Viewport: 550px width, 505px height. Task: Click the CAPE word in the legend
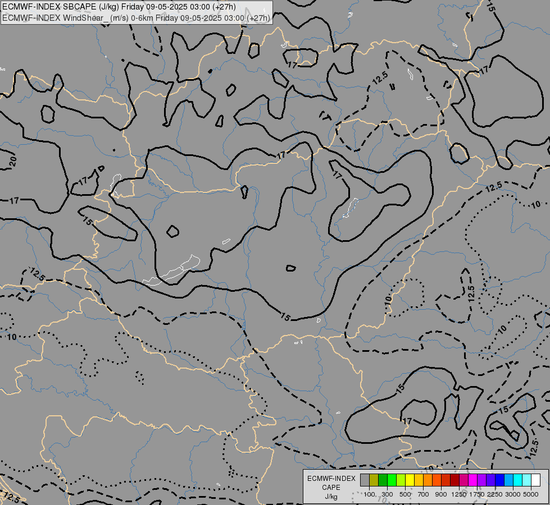click(331, 487)
